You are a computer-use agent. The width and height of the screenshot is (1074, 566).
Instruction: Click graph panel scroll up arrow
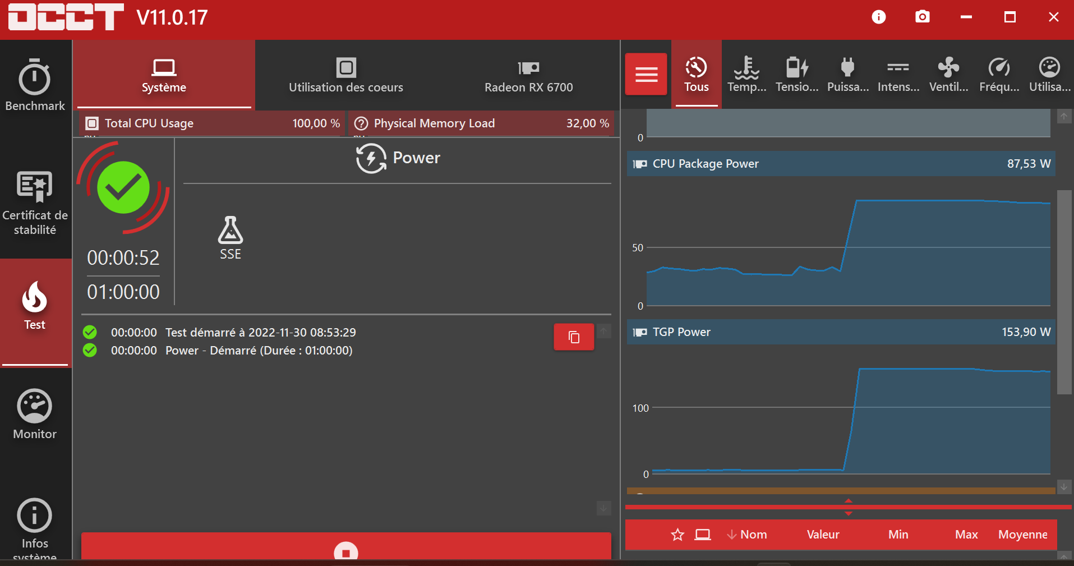point(1064,117)
